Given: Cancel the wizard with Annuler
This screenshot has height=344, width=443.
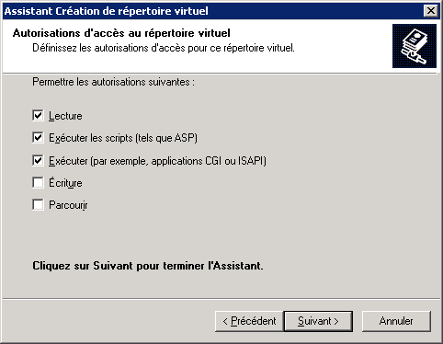Looking at the screenshot, I should tap(396, 321).
